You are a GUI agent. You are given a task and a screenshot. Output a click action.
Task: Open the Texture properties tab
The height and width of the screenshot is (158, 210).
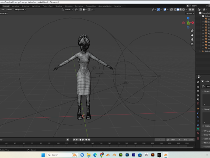198,138
